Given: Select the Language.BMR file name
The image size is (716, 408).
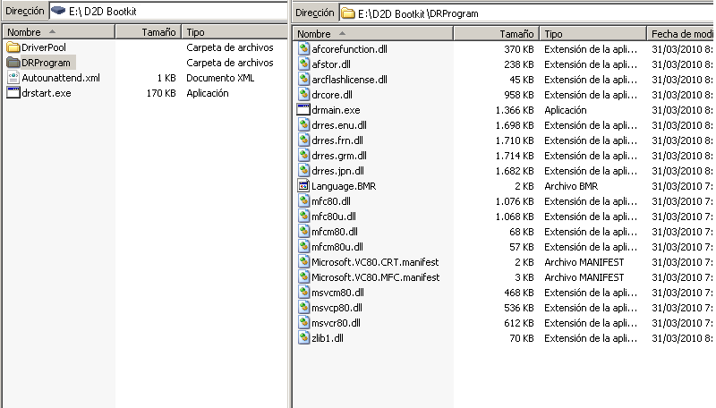Looking at the screenshot, I should (x=344, y=186).
